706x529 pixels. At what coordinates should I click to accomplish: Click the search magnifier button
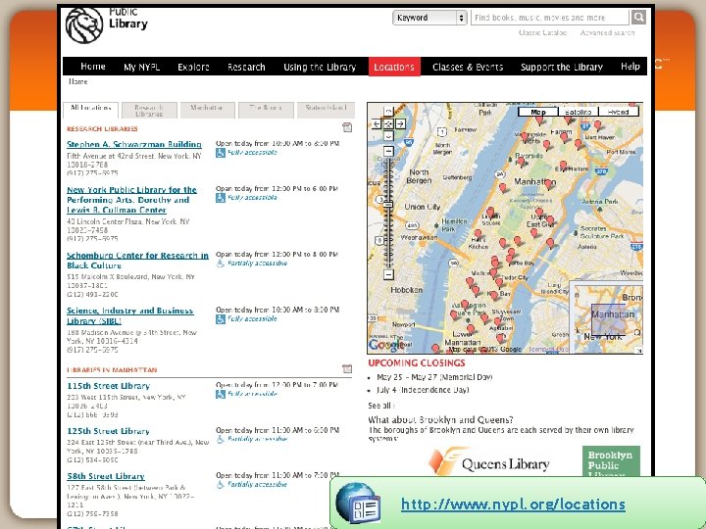tap(638, 18)
